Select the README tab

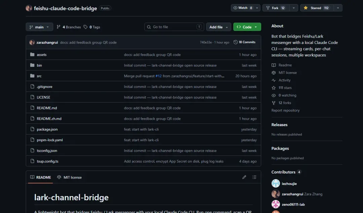point(41,177)
